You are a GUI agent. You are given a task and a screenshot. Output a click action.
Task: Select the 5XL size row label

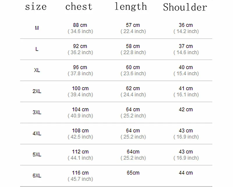[37, 155]
